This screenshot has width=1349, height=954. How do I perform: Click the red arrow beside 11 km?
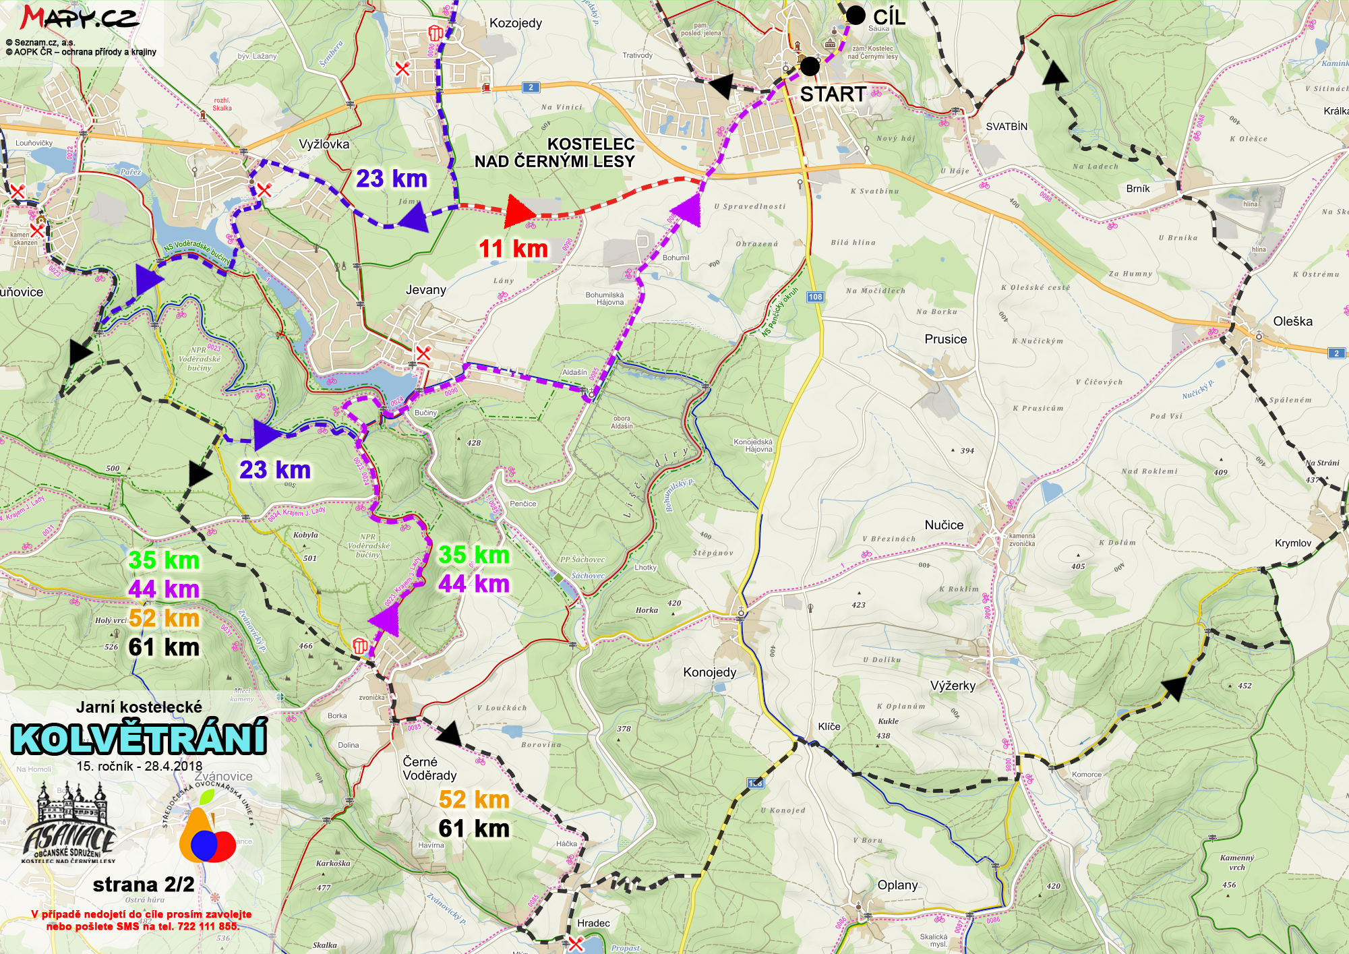click(519, 210)
